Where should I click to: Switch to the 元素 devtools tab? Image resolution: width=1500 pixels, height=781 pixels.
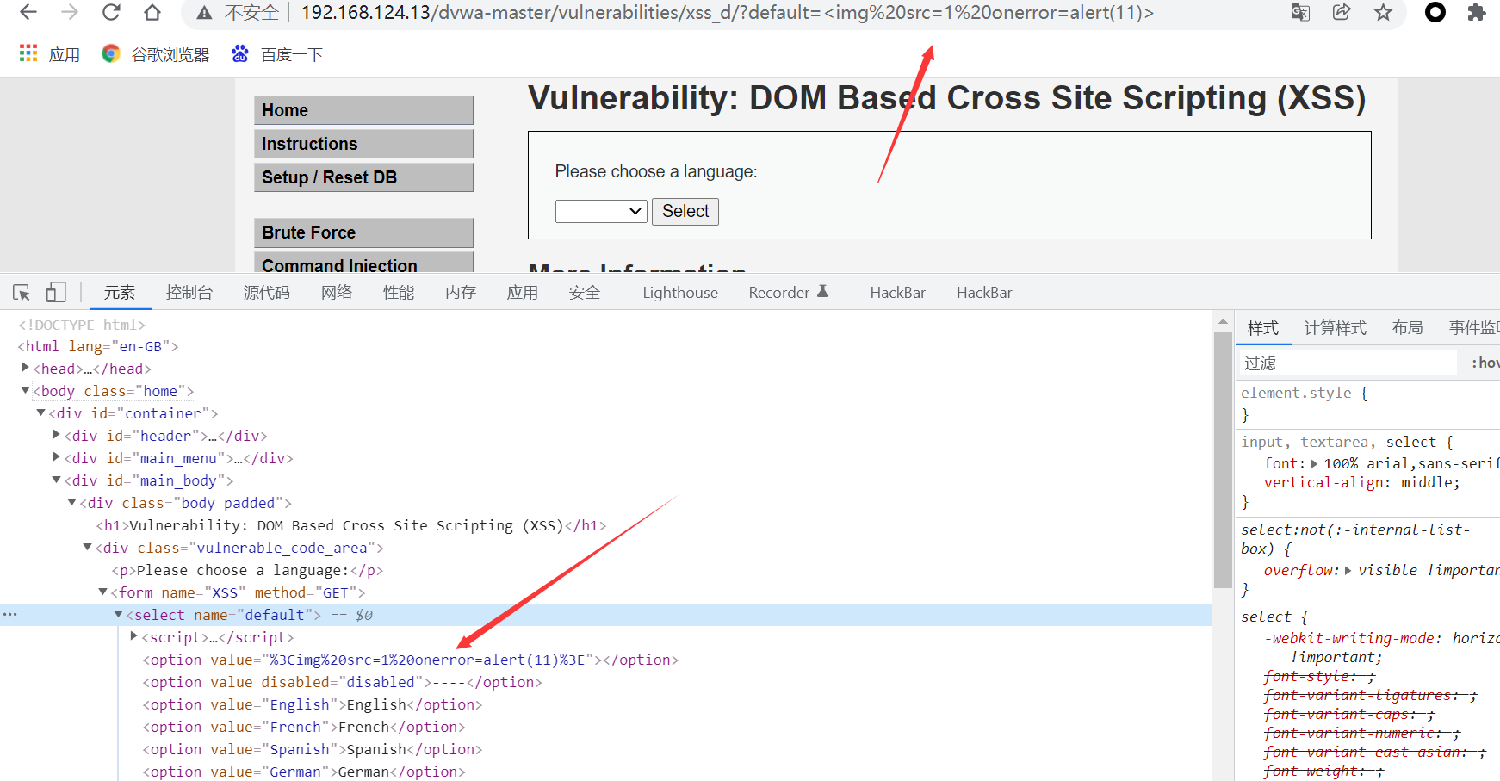click(120, 293)
